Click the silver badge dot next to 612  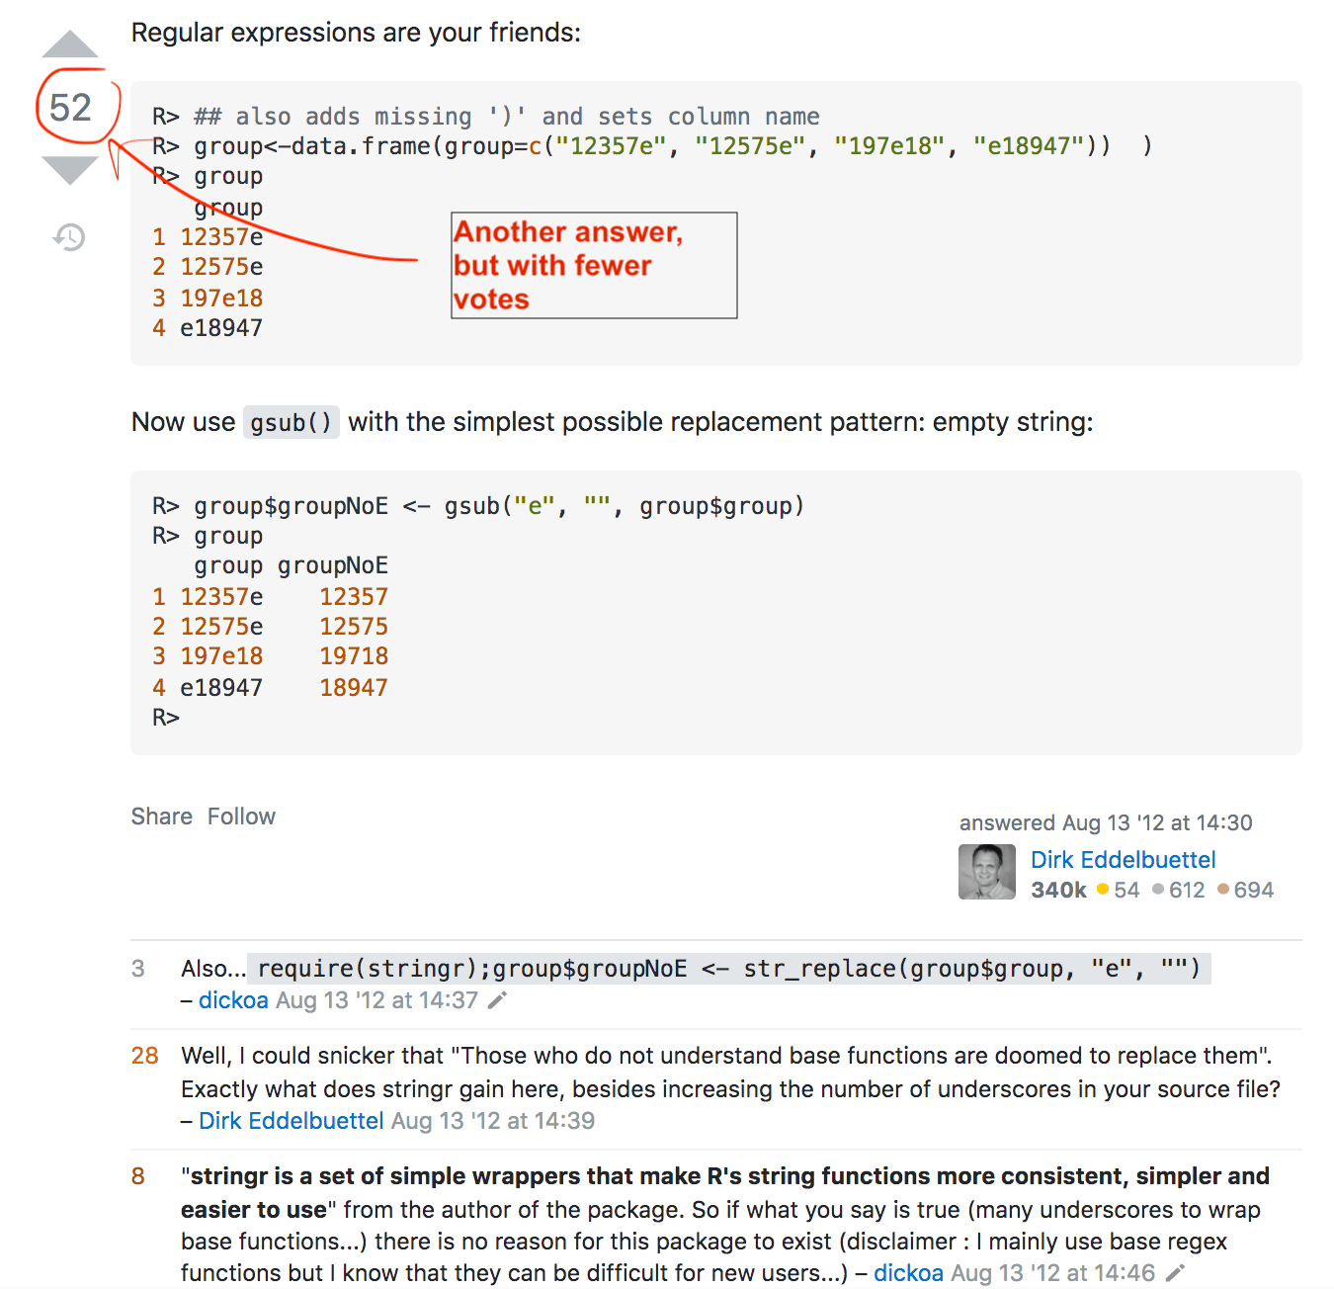[1160, 890]
